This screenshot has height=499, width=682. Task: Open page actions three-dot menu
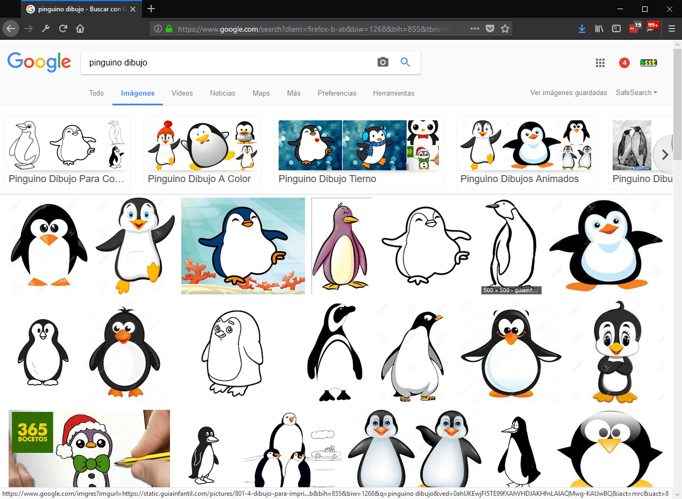coord(474,28)
